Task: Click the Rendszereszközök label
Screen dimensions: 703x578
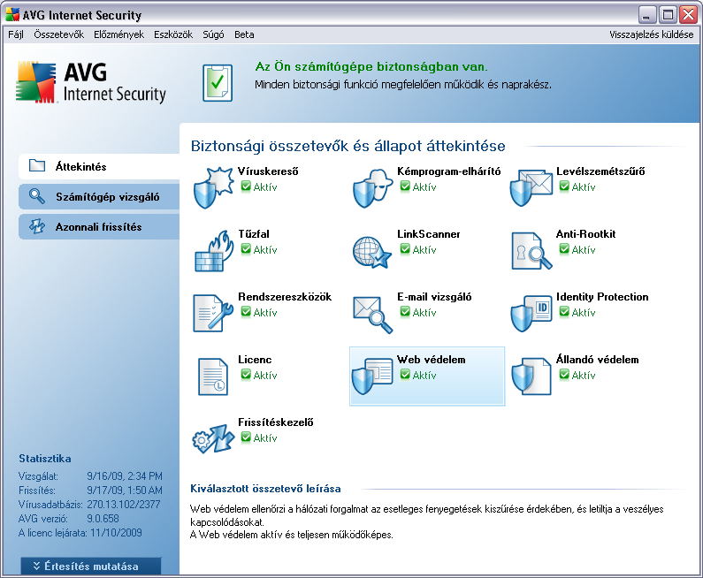Action: 285,297
